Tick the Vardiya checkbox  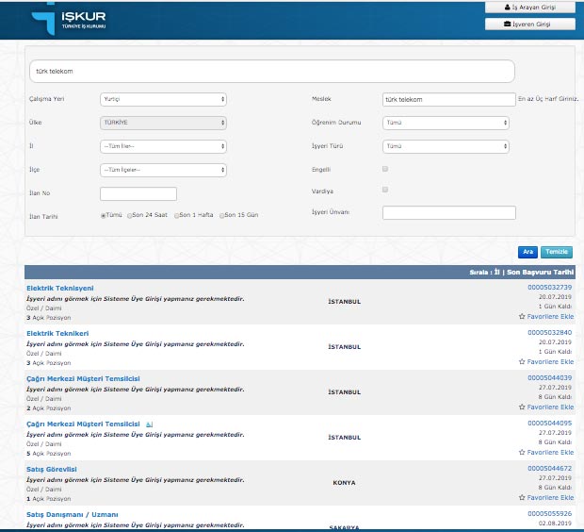click(385, 190)
